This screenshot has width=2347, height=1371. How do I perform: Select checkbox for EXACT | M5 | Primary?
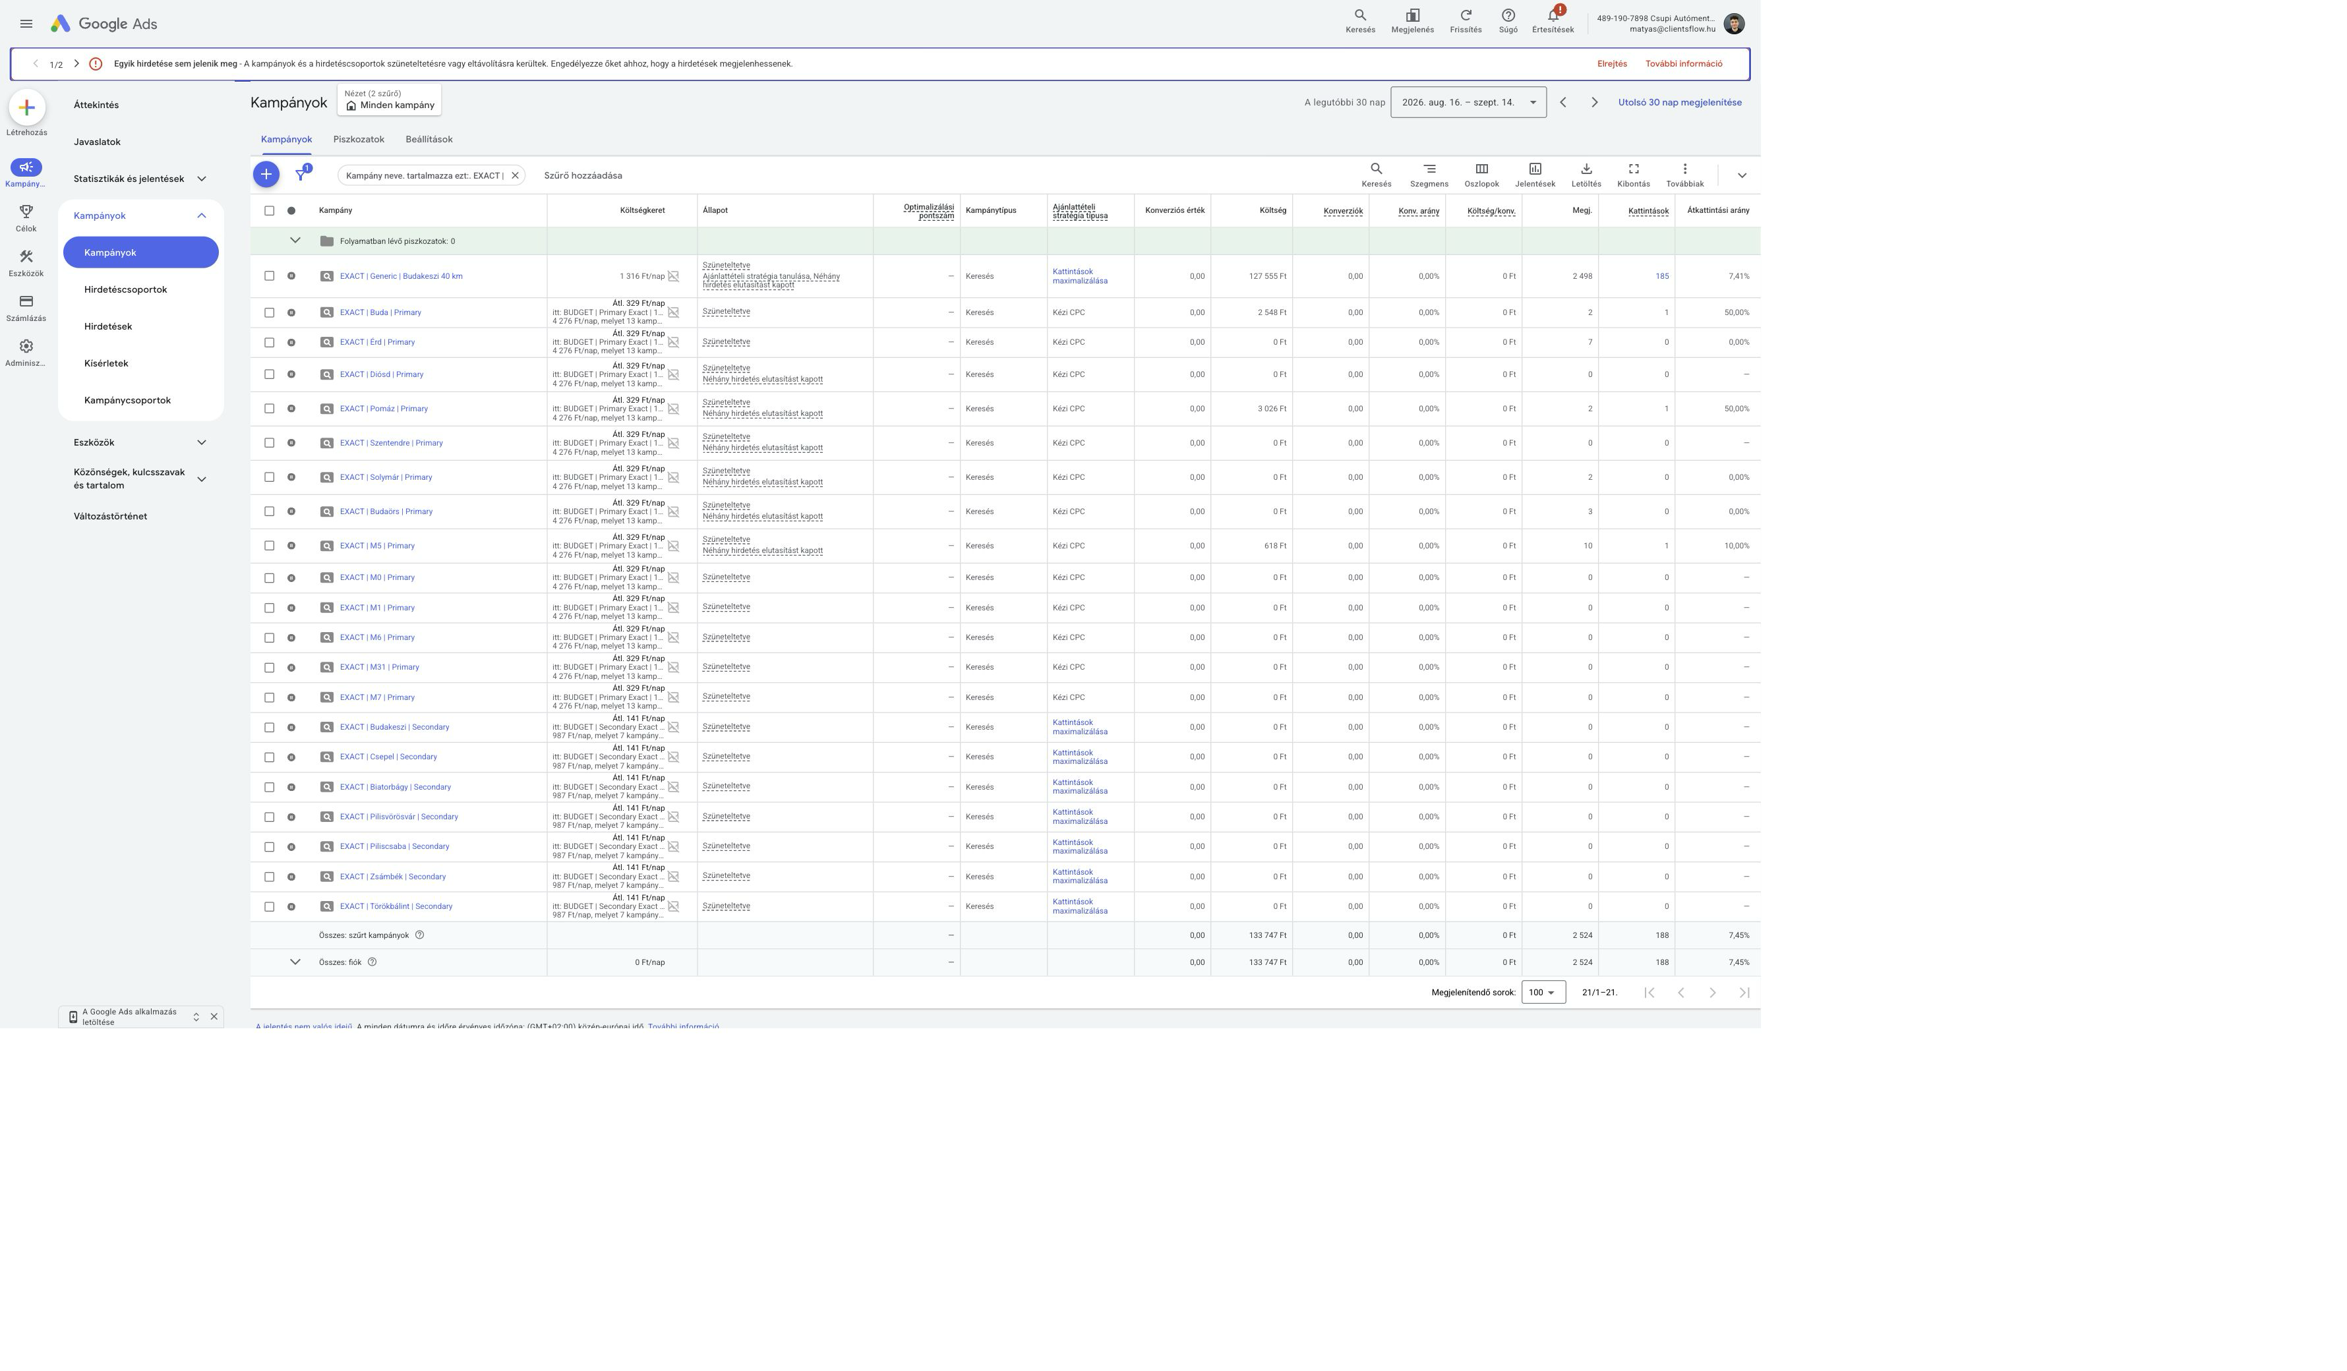pos(269,546)
